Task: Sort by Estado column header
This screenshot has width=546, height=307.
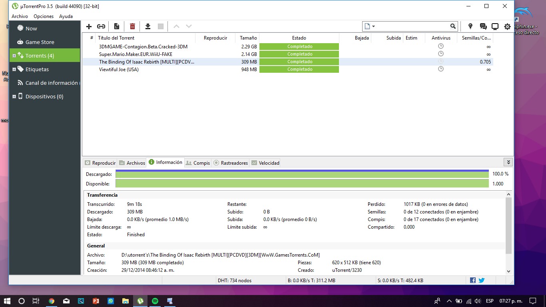Action: (299, 38)
